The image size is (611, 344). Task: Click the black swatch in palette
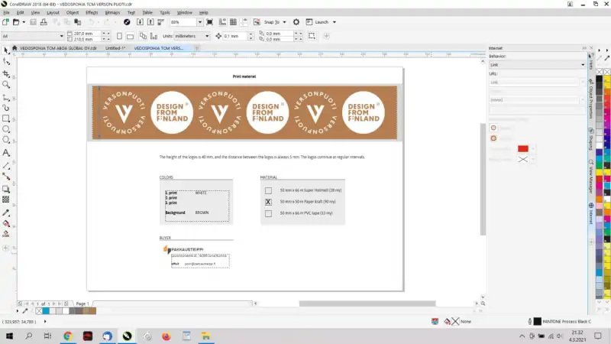[600, 79]
